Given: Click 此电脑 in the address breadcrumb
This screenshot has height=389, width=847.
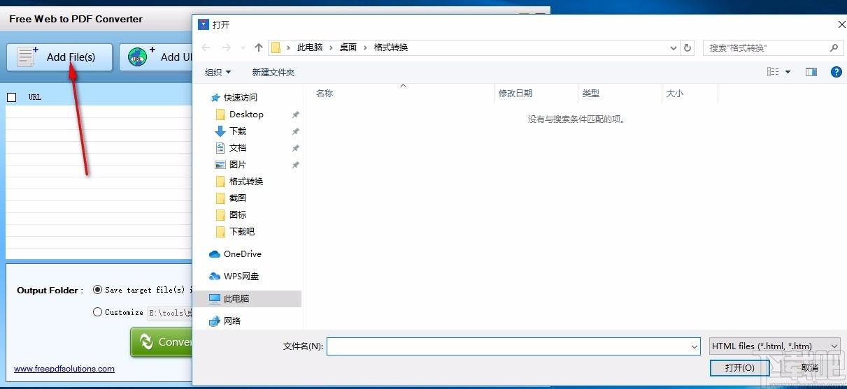Looking at the screenshot, I should 310,47.
